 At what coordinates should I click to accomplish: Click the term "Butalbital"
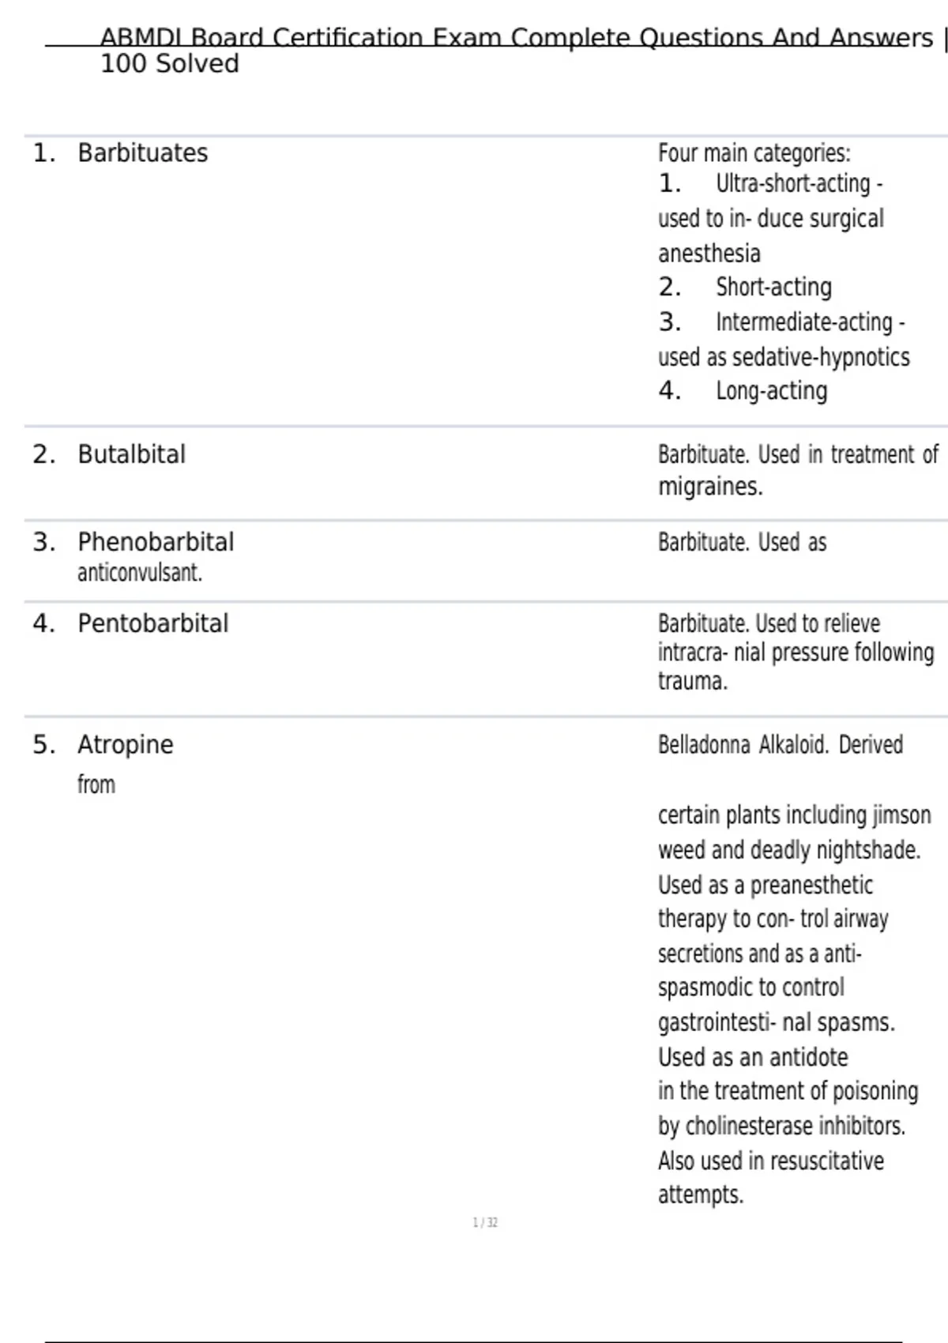click(x=132, y=454)
